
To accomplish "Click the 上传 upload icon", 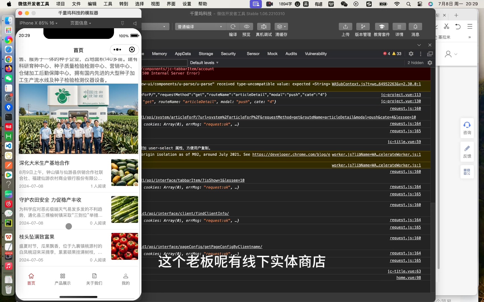I will 345,27.
